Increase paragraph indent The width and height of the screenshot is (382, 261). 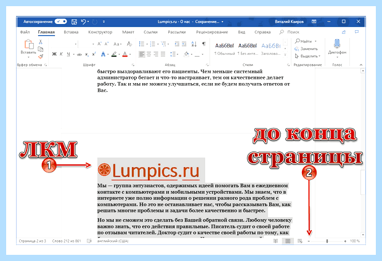coord(184,44)
